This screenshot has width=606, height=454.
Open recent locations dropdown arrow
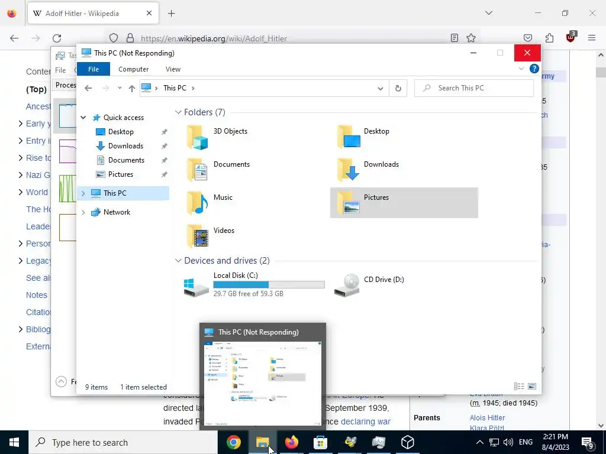pos(120,89)
